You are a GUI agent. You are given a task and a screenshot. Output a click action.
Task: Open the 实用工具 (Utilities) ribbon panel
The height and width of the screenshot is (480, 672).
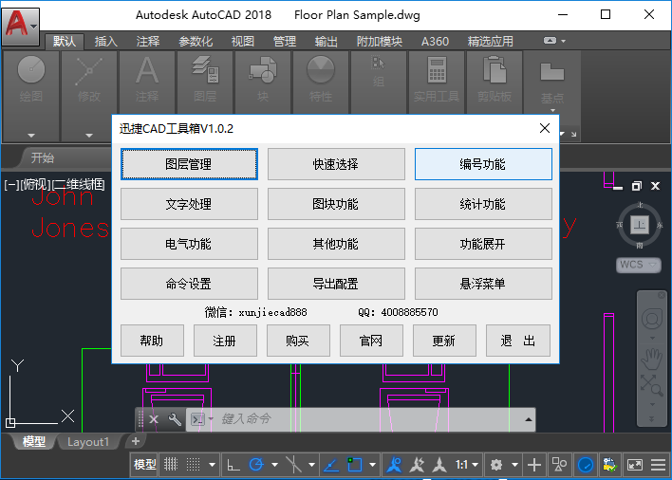pyautogui.click(x=437, y=80)
